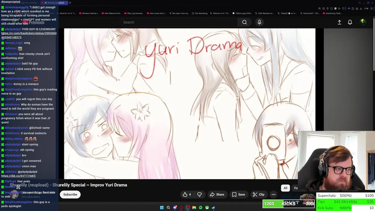Open the YouTube create upload icon

tap(339, 22)
